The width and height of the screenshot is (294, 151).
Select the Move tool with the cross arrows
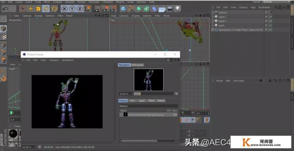coord(31,9)
